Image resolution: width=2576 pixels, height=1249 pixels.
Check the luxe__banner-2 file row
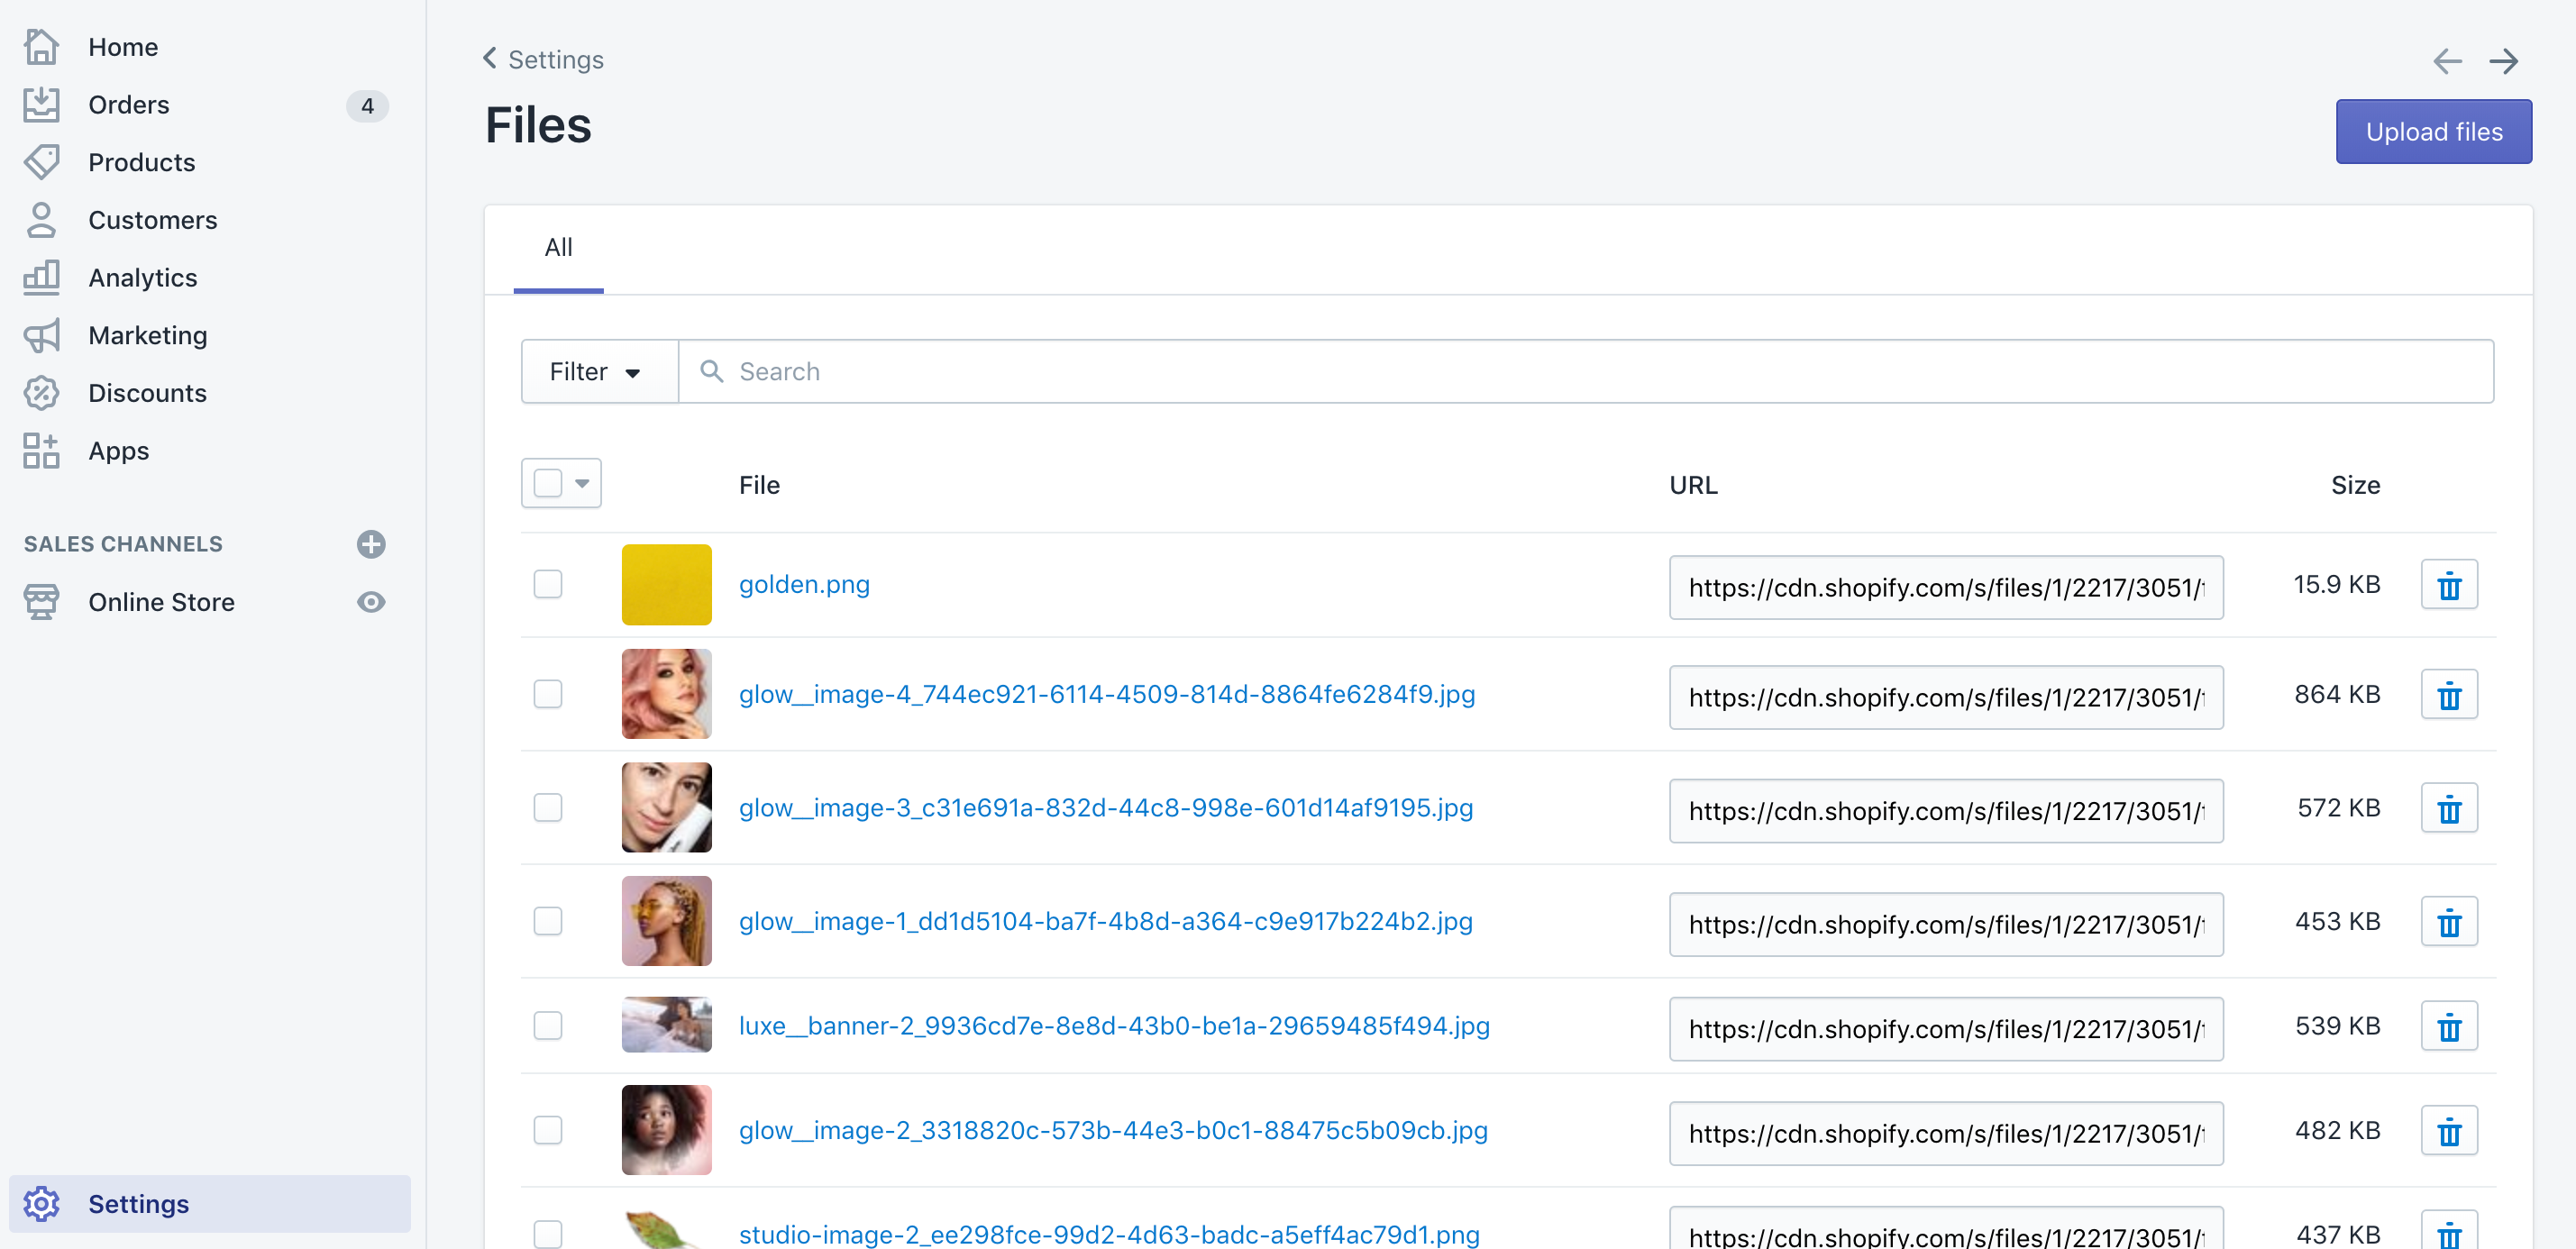[x=548, y=1025]
